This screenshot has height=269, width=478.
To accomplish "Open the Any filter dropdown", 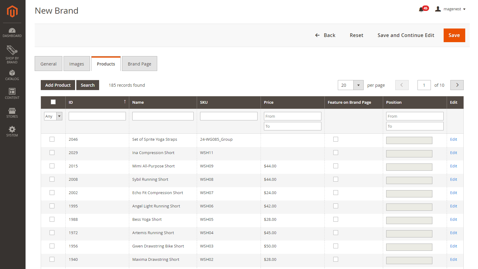I will 53,116.
